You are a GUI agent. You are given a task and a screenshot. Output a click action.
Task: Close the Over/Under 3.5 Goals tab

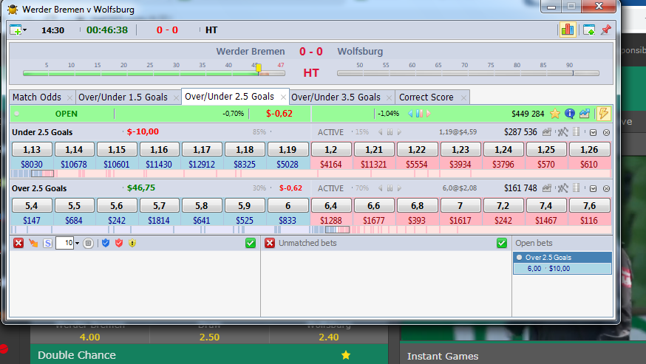click(x=389, y=97)
